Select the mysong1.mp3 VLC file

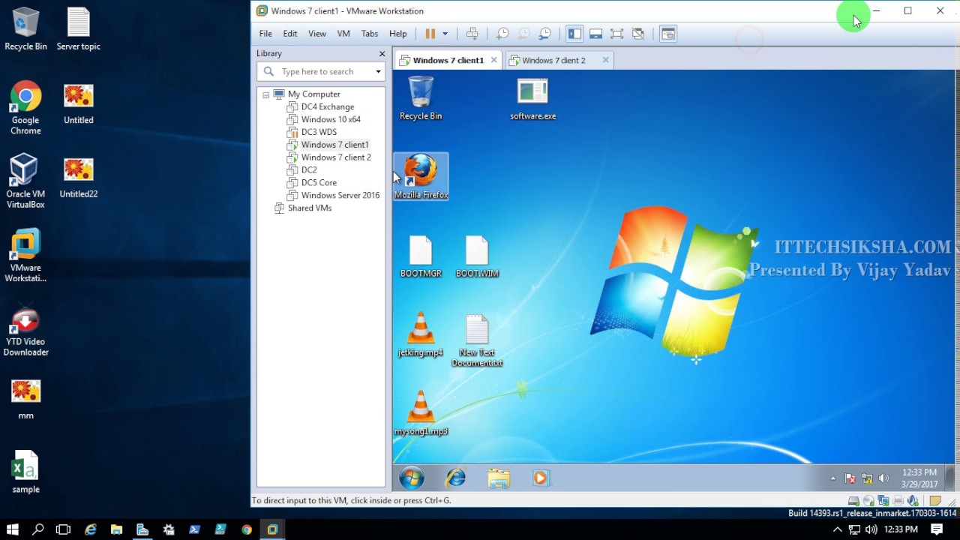click(x=421, y=414)
